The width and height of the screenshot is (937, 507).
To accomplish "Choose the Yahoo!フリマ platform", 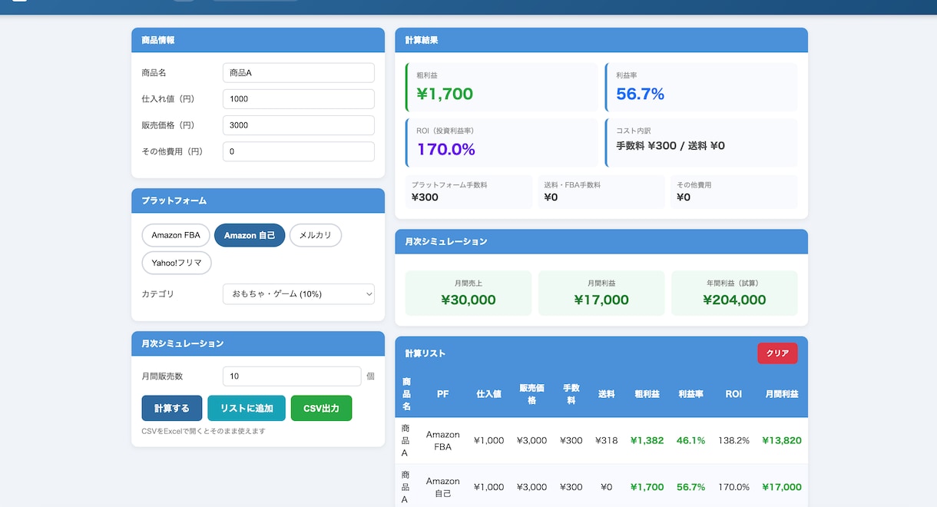I will pyautogui.click(x=177, y=263).
